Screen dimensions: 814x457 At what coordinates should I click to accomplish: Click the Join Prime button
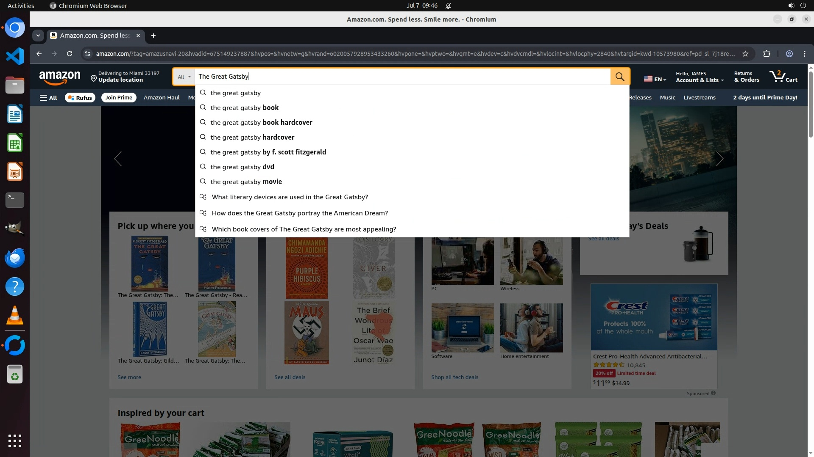point(119,98)
